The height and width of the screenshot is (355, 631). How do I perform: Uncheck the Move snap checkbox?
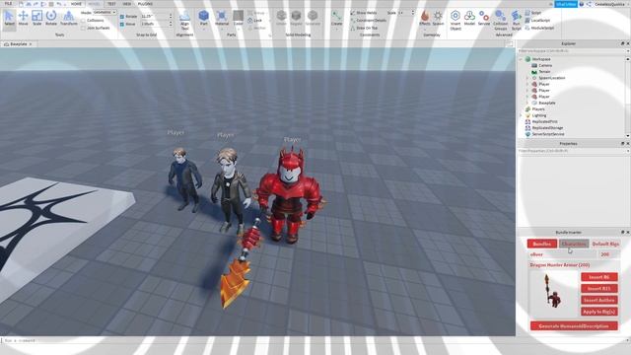click(x=122, y=24)
